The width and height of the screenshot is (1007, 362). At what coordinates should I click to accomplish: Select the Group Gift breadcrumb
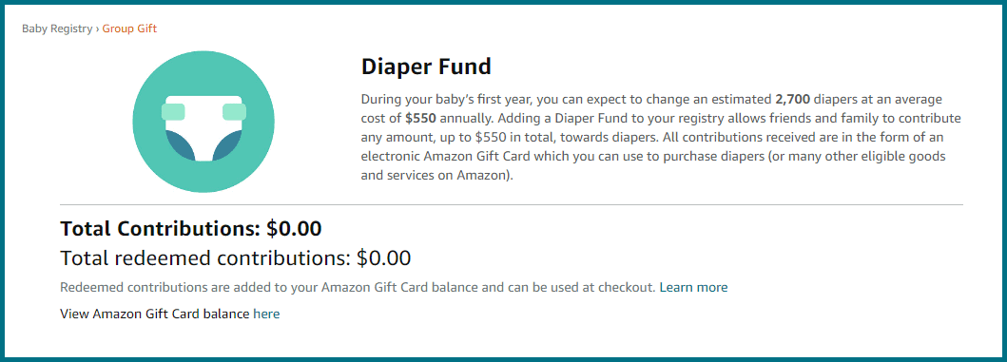coord(129,29)
